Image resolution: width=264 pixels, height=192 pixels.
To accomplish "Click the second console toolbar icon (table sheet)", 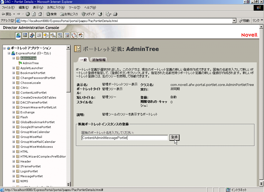I will pos(25,35).
